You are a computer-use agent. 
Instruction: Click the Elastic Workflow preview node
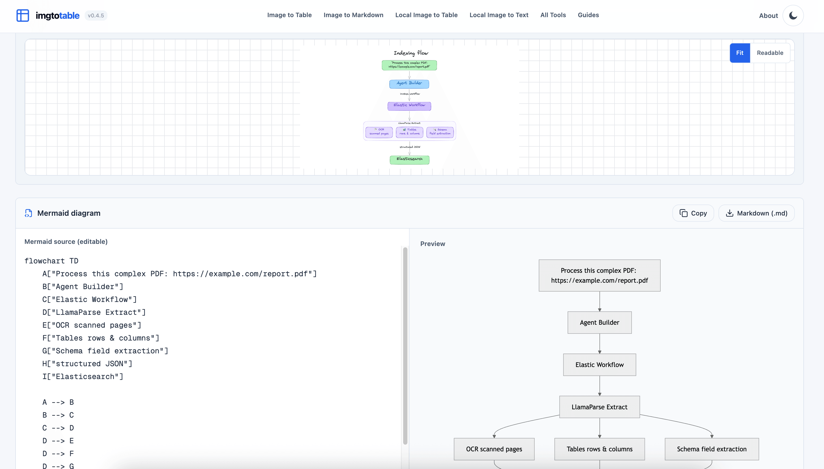(x=600, y=365)
